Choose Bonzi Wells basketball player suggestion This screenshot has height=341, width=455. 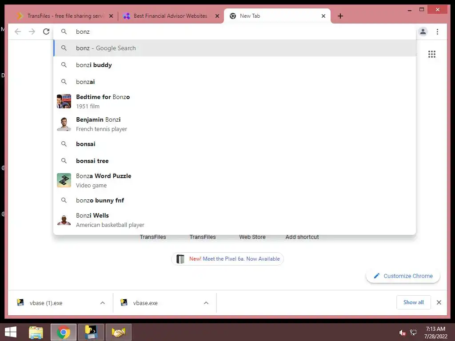click(235, 220)
